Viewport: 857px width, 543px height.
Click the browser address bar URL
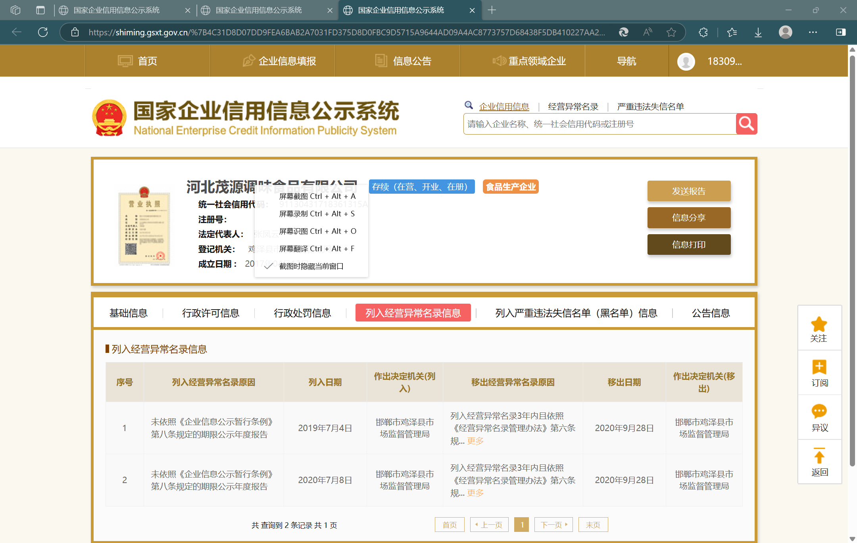(x=346, y=32)
